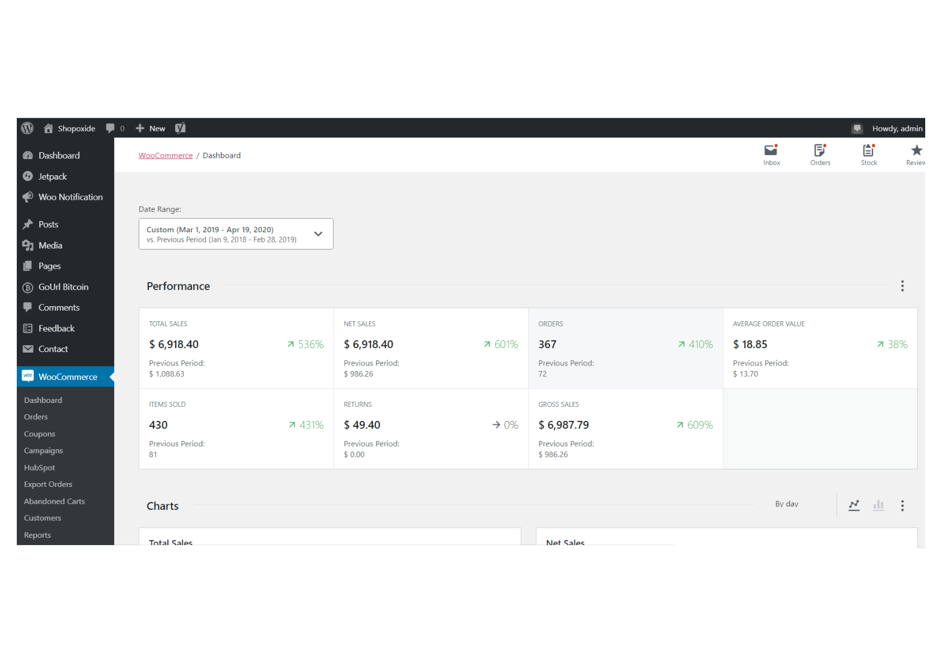The height and width of the screenshot is (666, 942).
Task: Click the notification icon beside Howdy admin
Action: click(856, 128)
